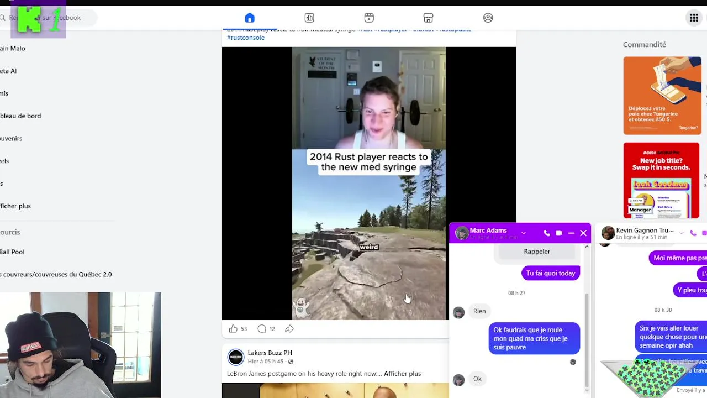Click the Facebook search field

(49, 18)
